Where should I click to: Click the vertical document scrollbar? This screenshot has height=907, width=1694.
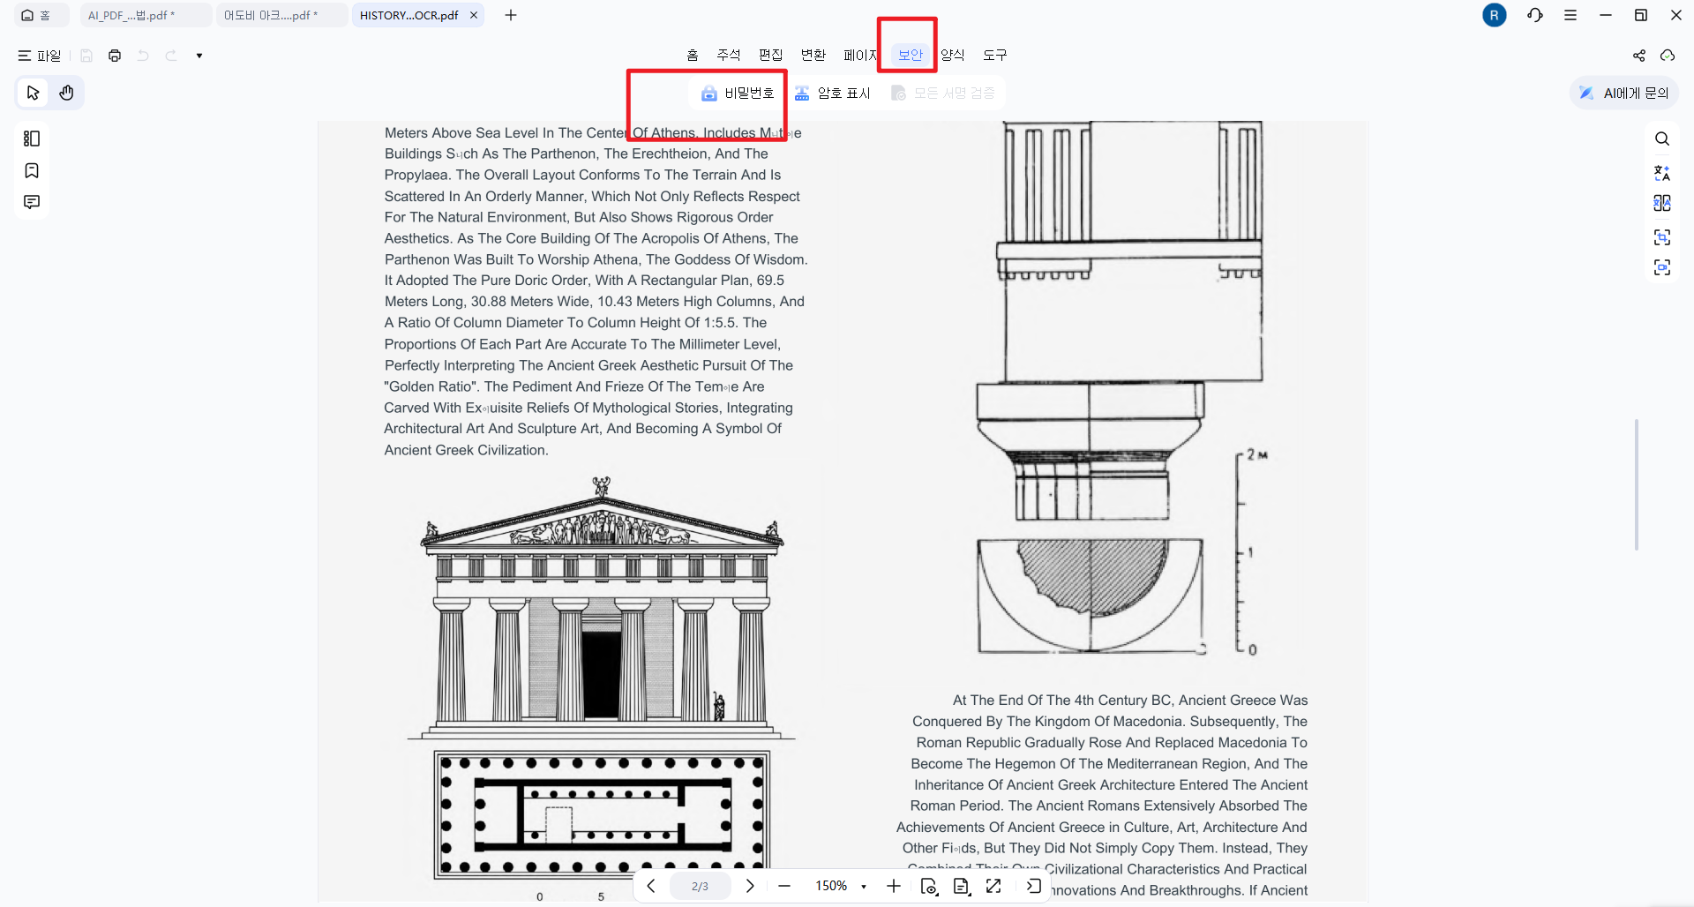[1636, 483]
